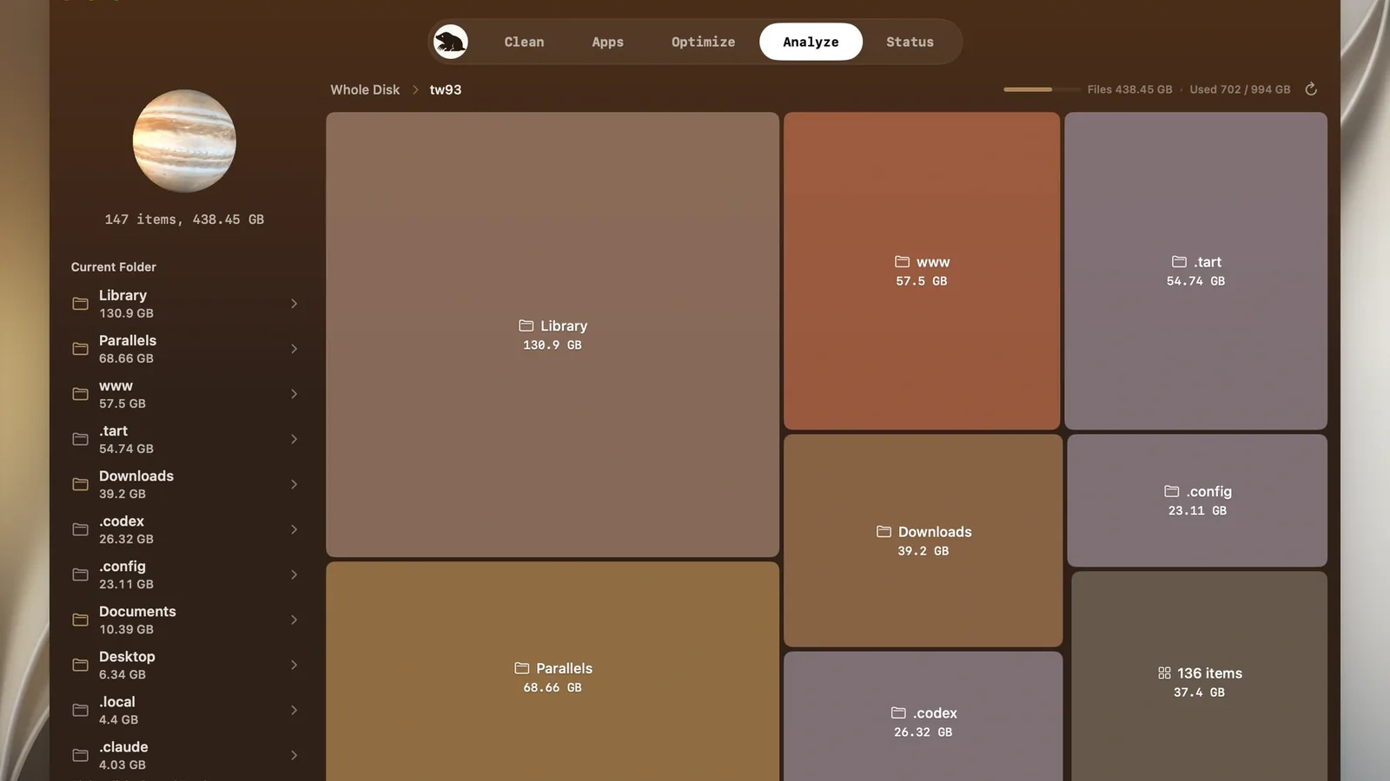Expand the Downloads row chevron
The image size is (1390, 781).
[x=294, y=484]
